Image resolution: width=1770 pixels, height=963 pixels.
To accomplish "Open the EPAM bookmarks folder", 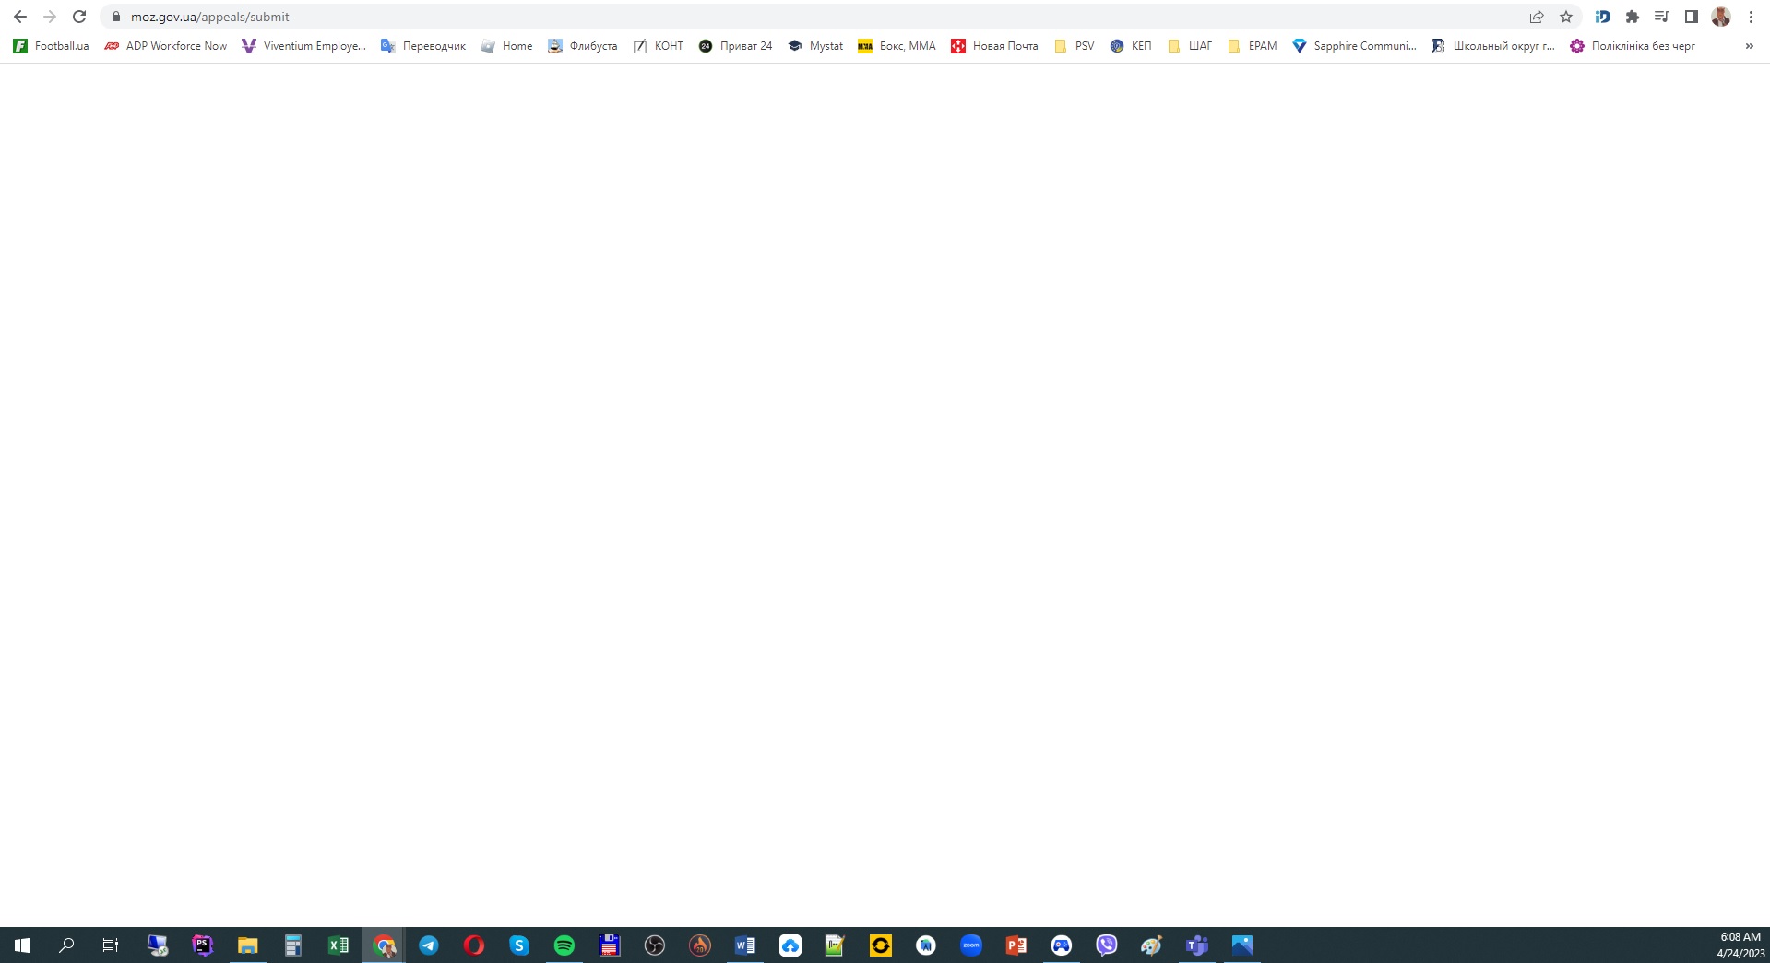I will [1252, 46].
